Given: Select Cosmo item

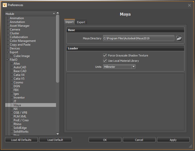Looking at the screenshot, I should pyautogui.click(x=18, y=82).
